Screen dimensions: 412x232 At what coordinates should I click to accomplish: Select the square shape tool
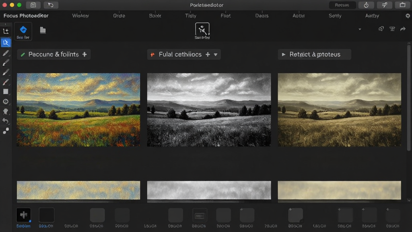point(6,91)
